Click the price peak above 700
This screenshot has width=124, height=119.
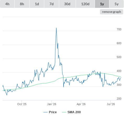[x=56, y=28]
